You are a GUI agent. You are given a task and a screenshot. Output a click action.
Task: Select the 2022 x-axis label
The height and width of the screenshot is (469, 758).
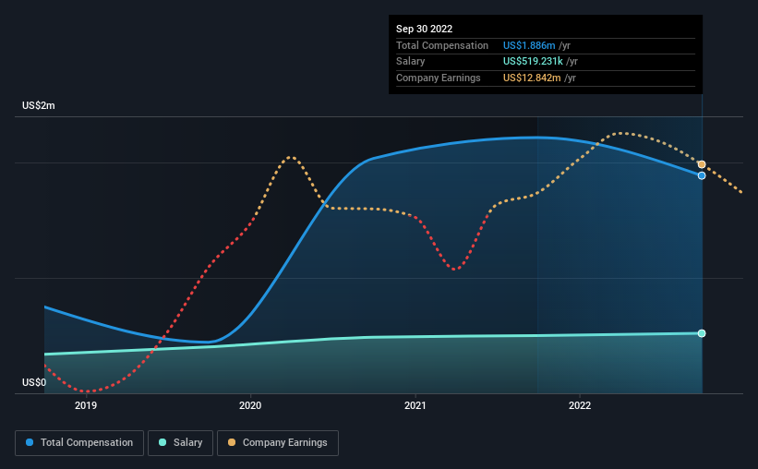point(580,405)
